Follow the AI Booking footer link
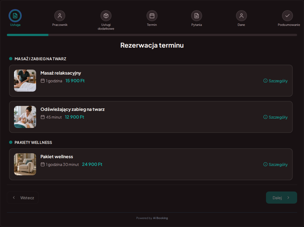 (160, 218)
